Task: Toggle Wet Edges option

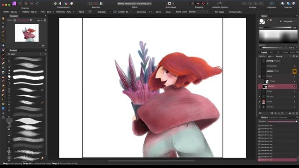Action: (x=219, y=12)
